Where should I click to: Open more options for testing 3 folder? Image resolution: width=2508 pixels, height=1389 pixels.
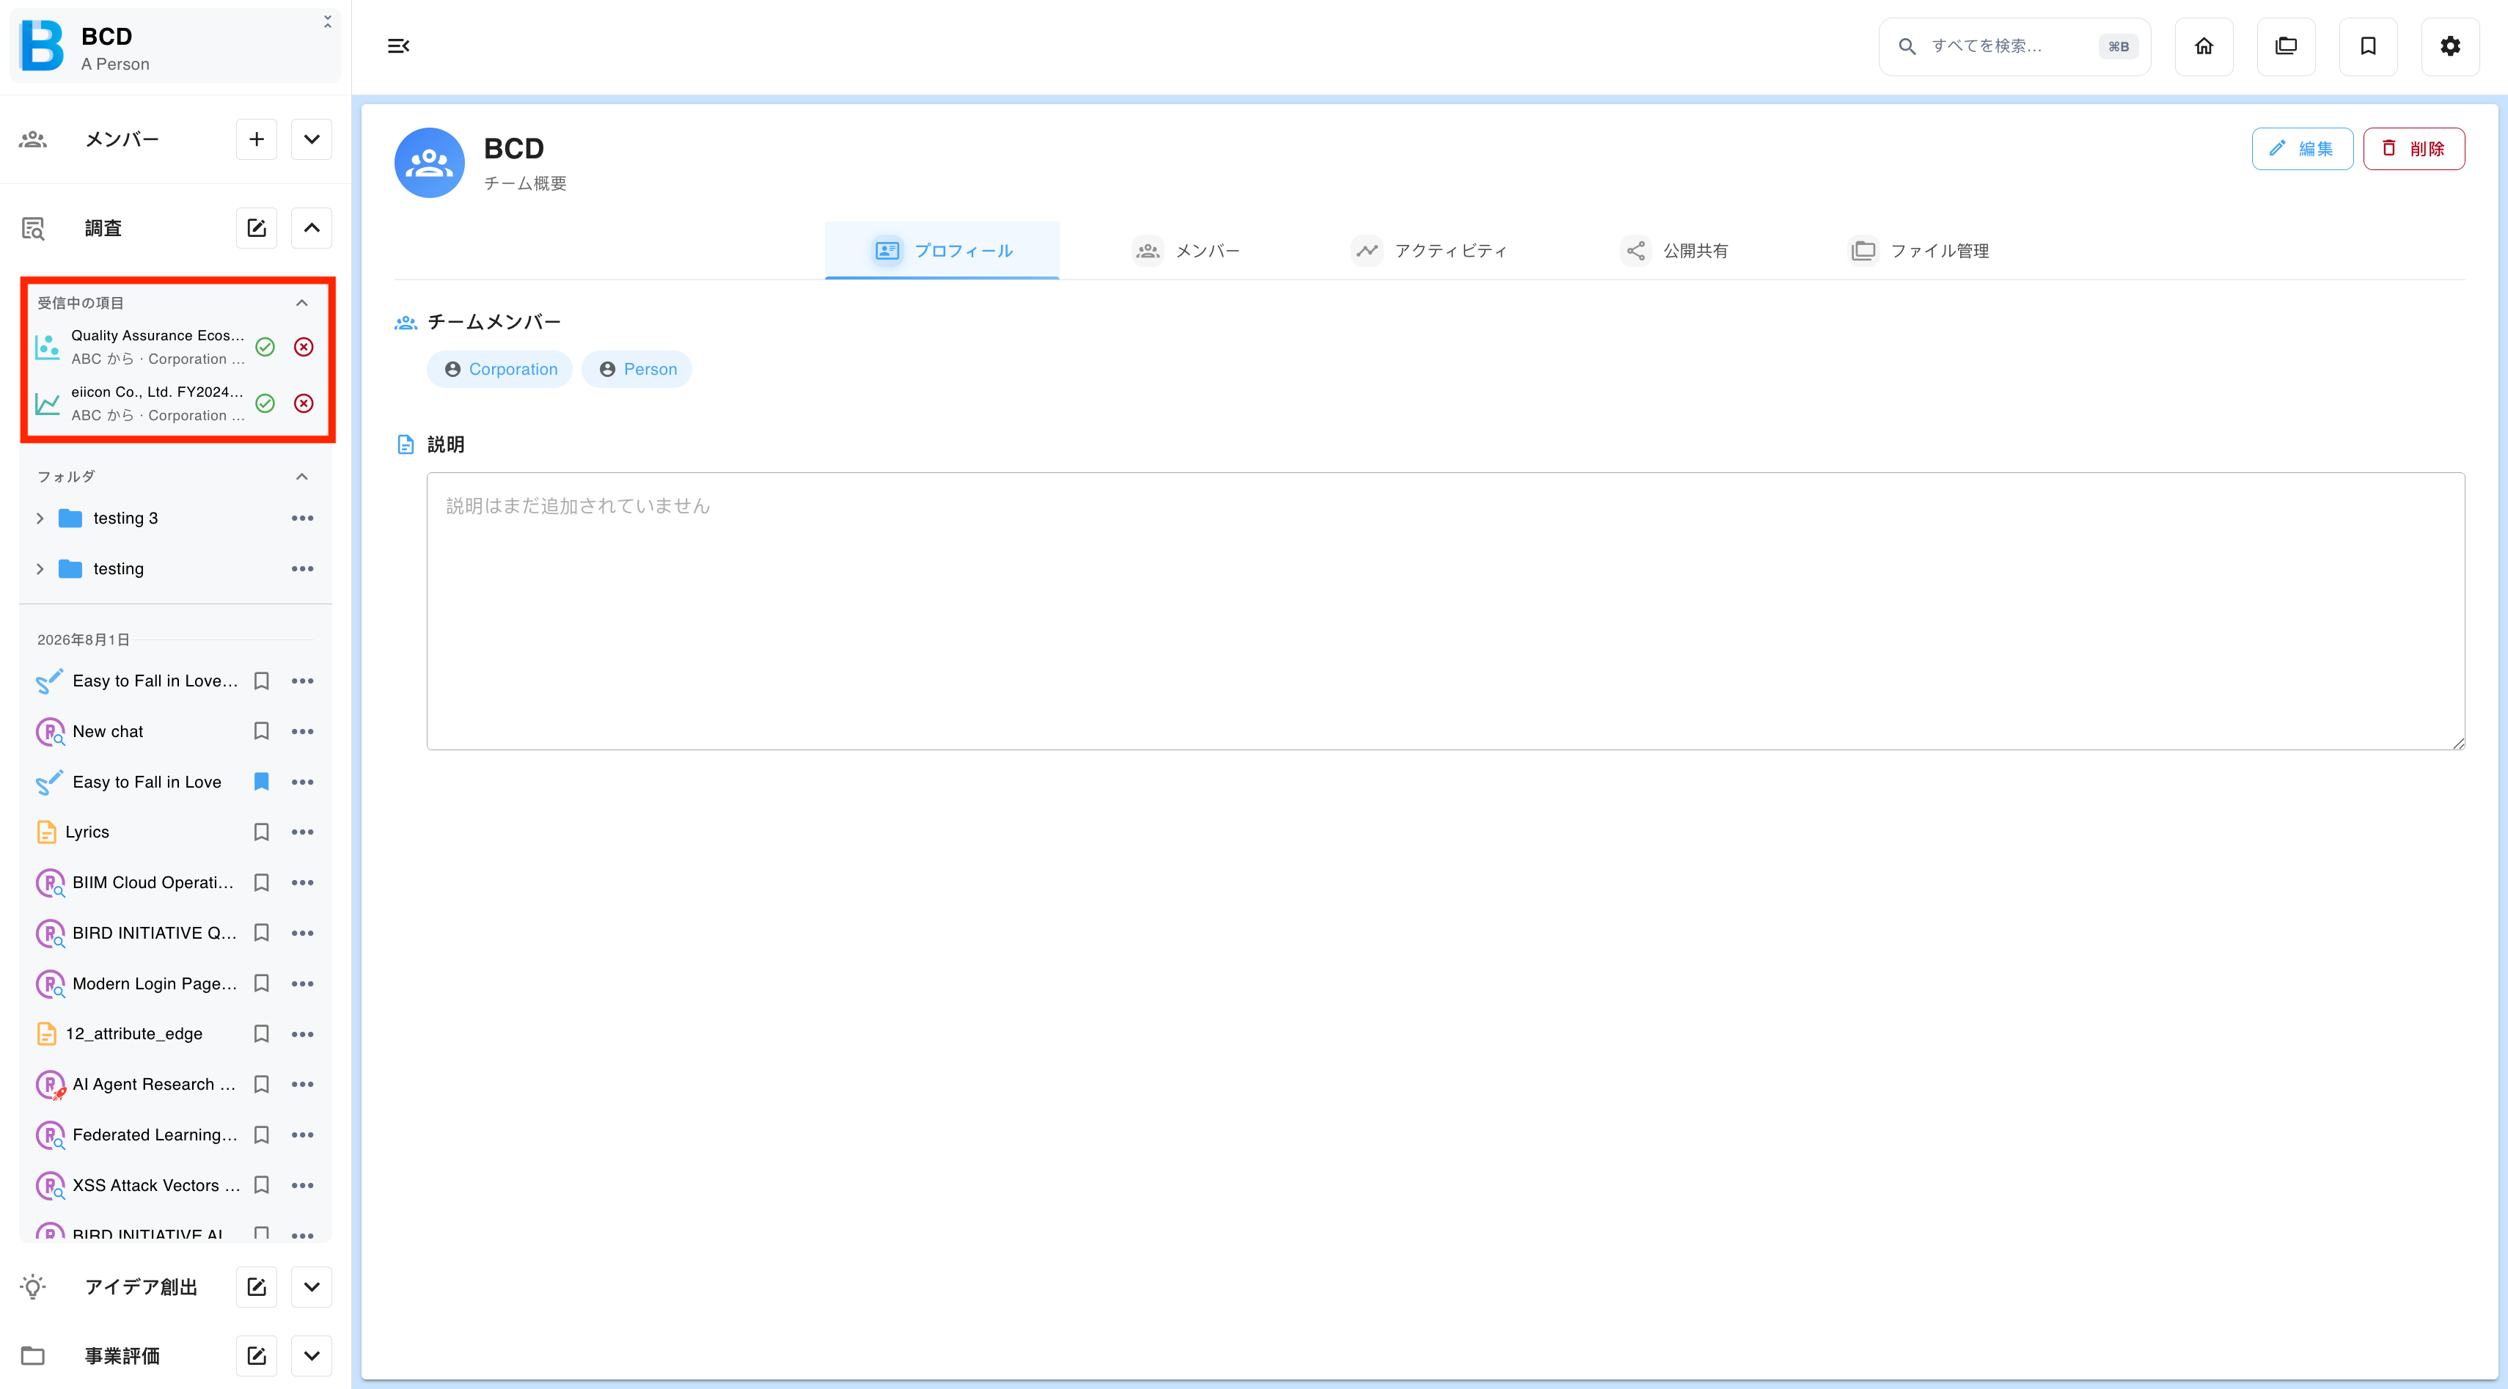(303, 518)
